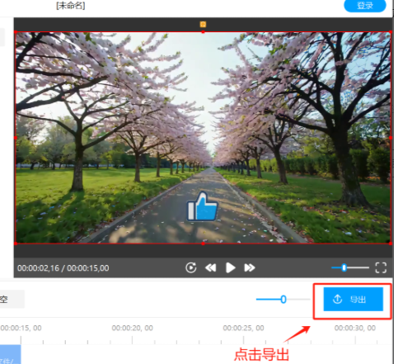Click the [未命名] project title
Screen dimensions: 394x364
[x=71, y=6]
